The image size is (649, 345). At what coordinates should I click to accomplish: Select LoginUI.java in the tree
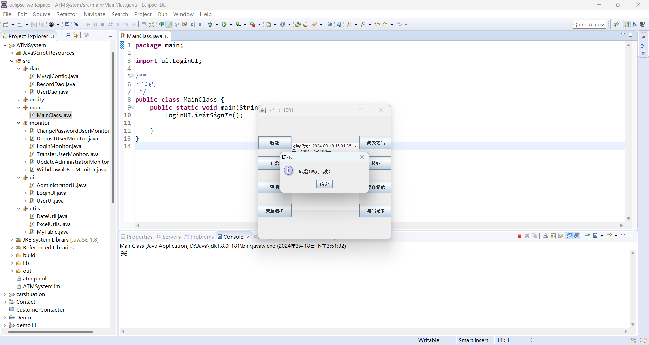coord(51,193)
